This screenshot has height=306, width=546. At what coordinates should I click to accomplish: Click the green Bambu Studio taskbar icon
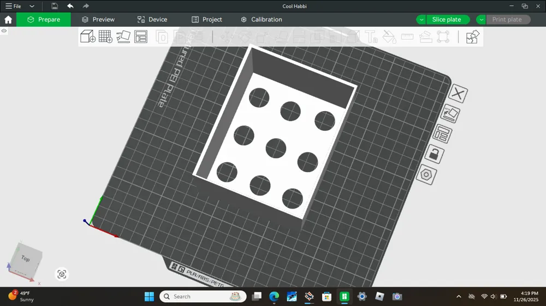[x=345, y=296]
